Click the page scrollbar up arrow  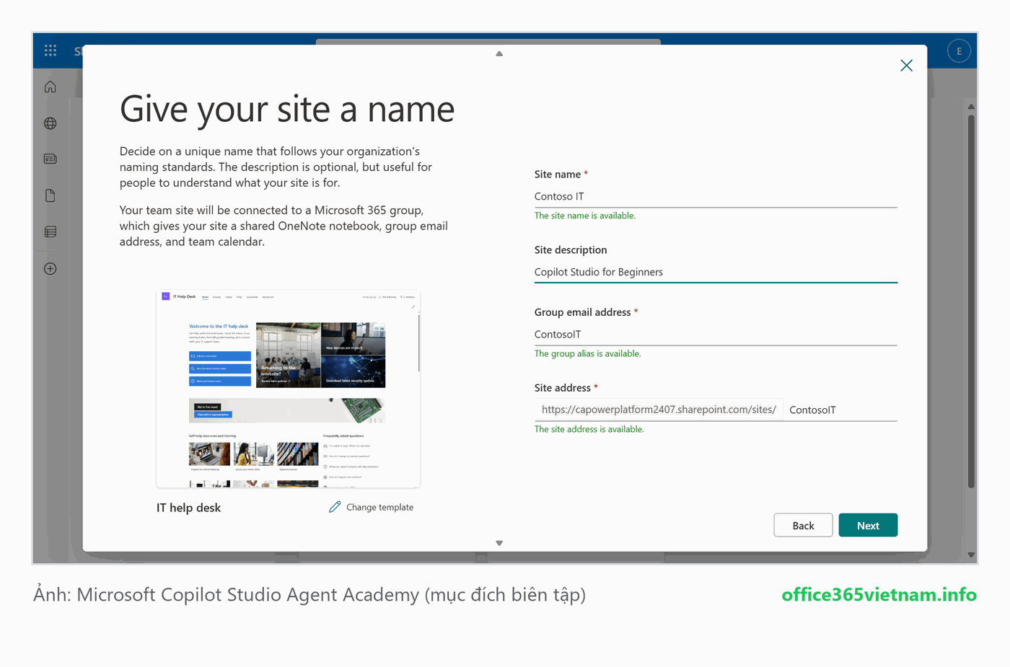pyautogui.click(x=971, y=107)
